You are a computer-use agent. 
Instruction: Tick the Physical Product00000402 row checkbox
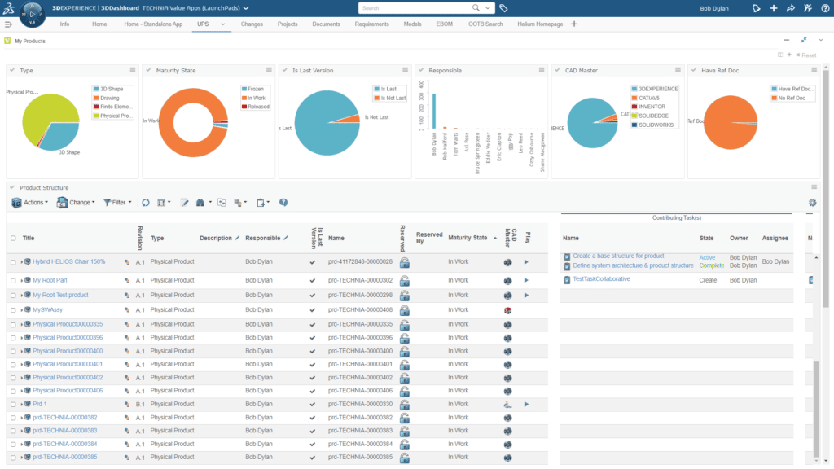[x=13, y=378]
